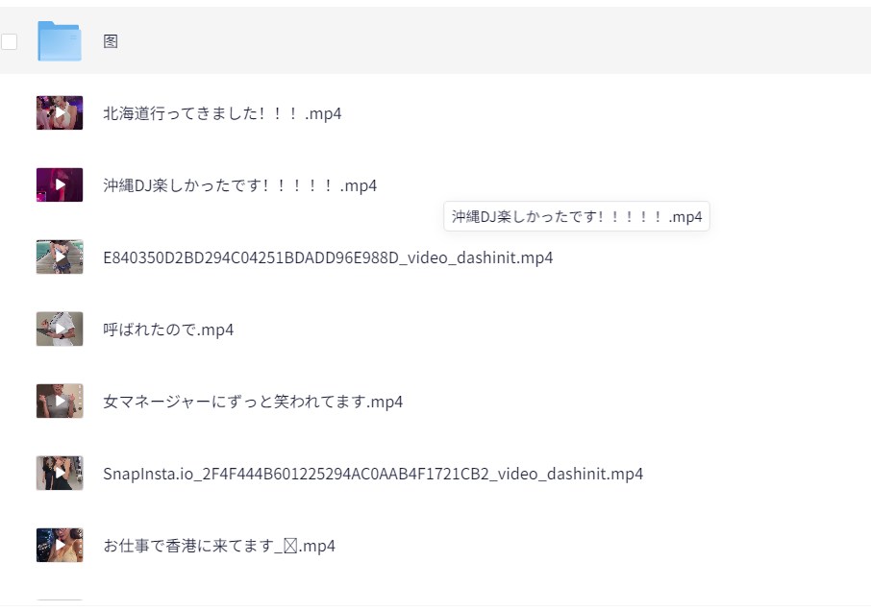
Task: Open 北海道行ってきました！！！.mp4 file name
Action: (x=222, y=113)
